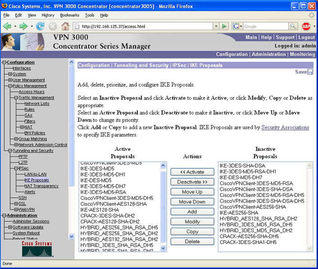The height and width of the screenshot is (269, 318).
Task: Collapse the Configuration tree node
Action: 4,62
